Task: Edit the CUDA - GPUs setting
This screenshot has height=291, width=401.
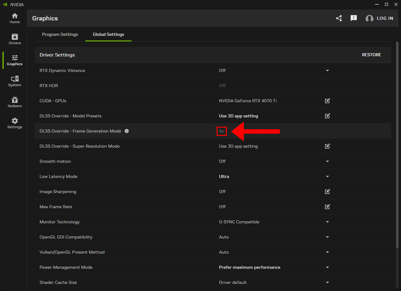Action: coord(327,101)
